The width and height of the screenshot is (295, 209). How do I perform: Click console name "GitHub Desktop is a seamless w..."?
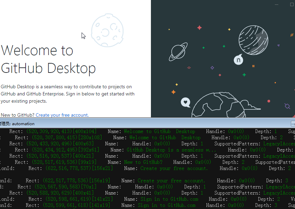[x=171, y=150]
